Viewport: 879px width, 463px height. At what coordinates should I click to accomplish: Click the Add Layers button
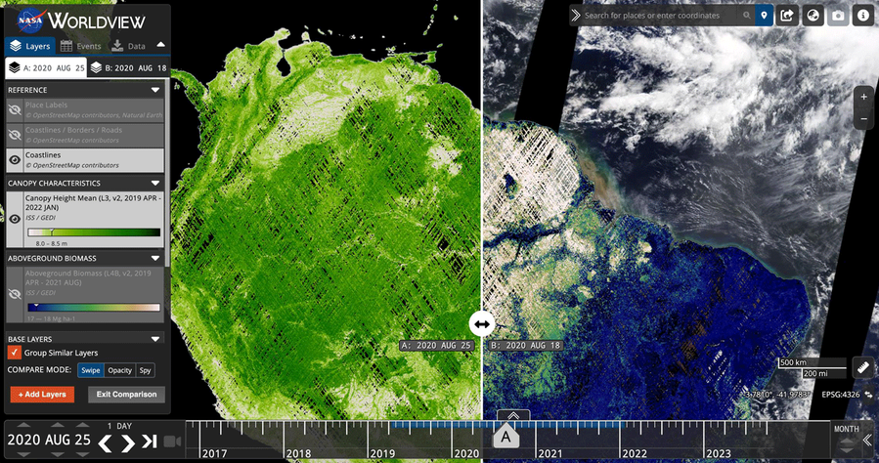tap(42, 395)
